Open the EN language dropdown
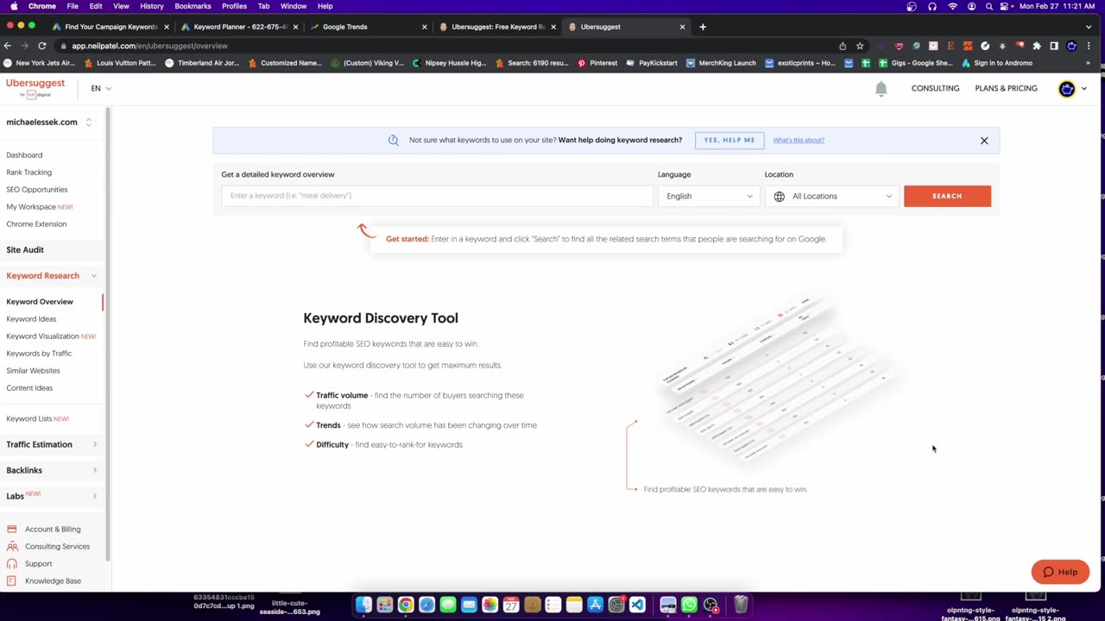 pyautogui.click(x=101, y=88)
